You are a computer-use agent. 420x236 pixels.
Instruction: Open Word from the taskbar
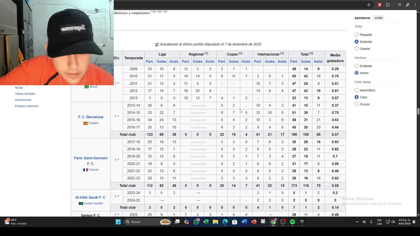(x=244, y=222)
